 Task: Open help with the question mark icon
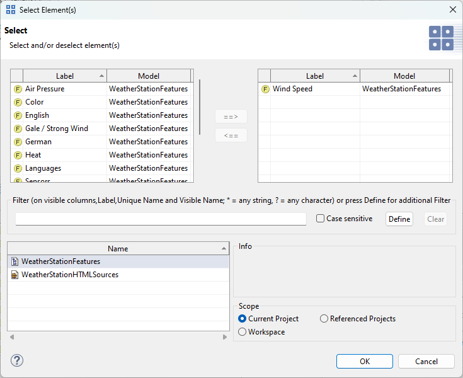pos(17,360)
